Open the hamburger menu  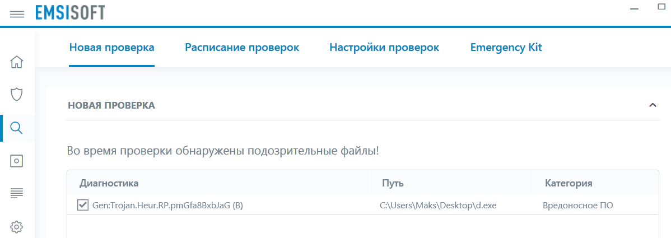click(x=17, y=14)
